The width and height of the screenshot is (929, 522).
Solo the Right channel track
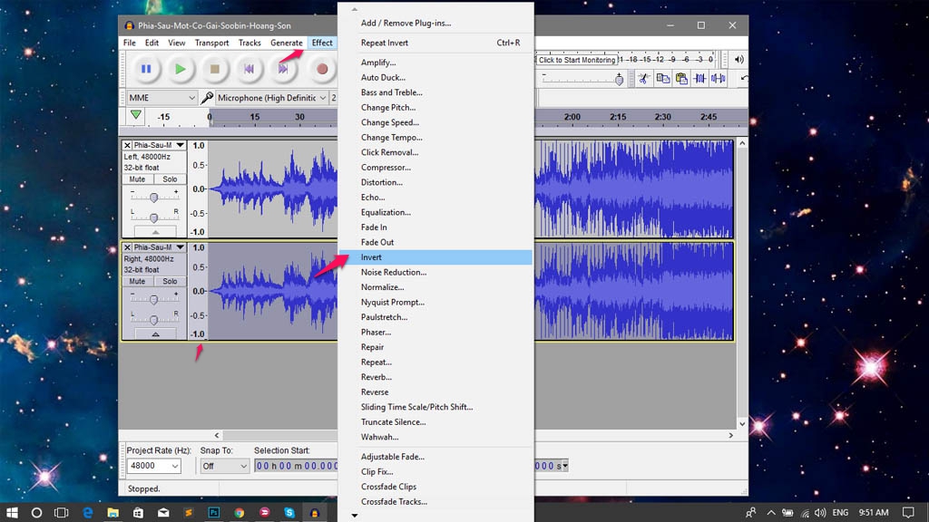(x=170, y=281)
